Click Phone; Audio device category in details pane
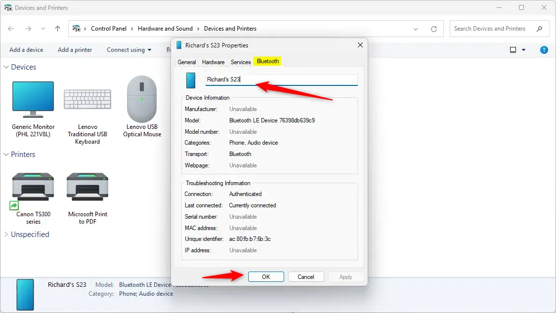The height and width of the screenshot is (313, 556). coord(146,294)
